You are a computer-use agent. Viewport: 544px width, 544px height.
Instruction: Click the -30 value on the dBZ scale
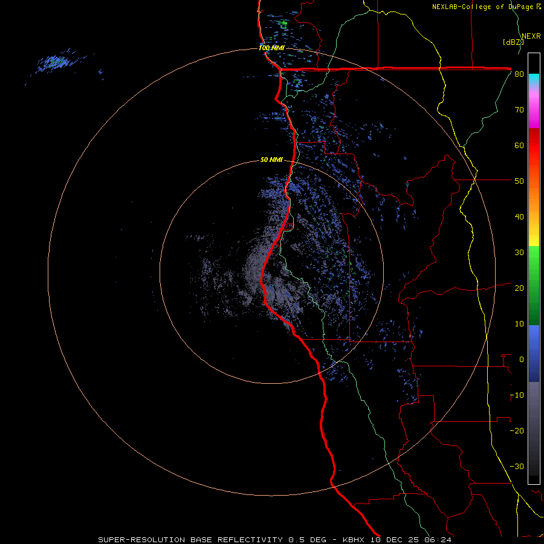517,466
